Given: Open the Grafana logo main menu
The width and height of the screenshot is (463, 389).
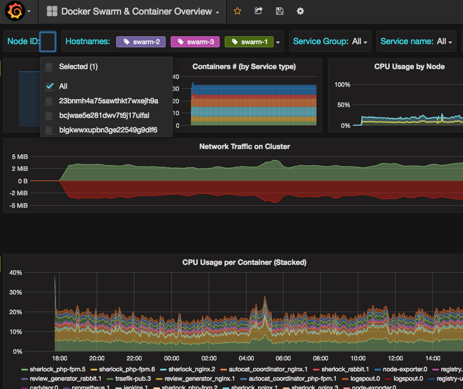Looking at the screenshot, I should (16, 11).
